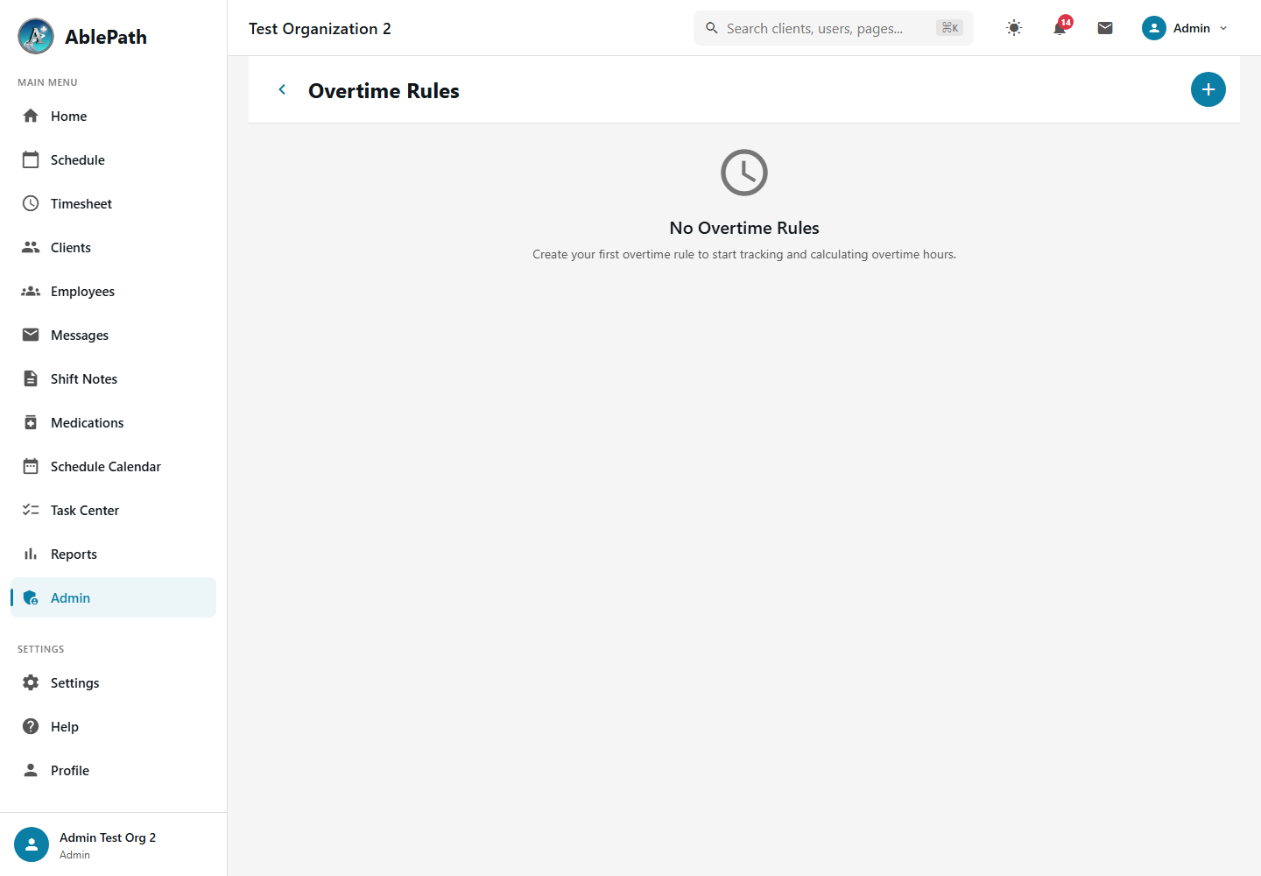Click the Task Center checklist icon
Image resolution: width=1261 pixels, height=876 pixels.
31,510
